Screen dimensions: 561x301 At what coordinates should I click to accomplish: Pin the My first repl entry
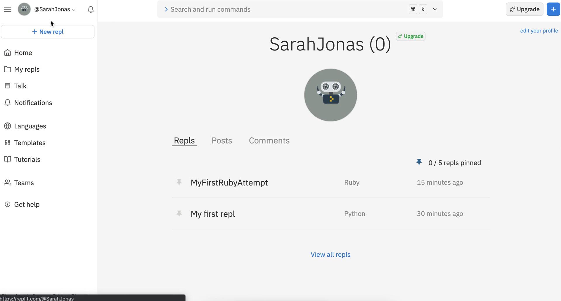(179, 213)
